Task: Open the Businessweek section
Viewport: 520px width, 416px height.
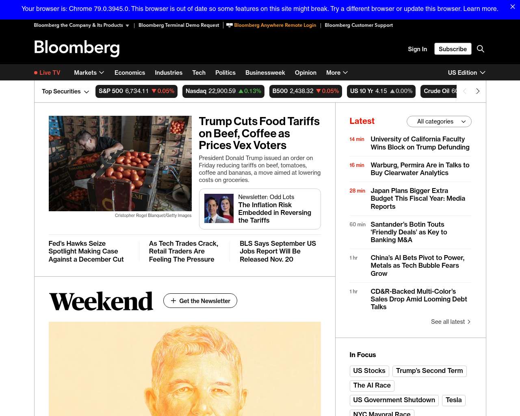Action: click(x=265, y=73)
